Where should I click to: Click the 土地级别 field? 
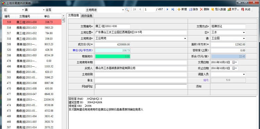[141, 74]
